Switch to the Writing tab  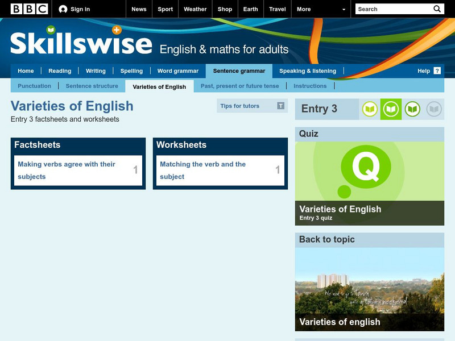96,71
